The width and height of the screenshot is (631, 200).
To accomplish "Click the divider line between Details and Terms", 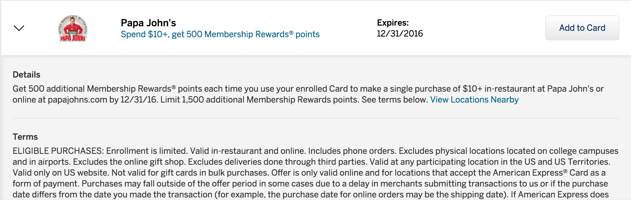I will tap(315, 118).
